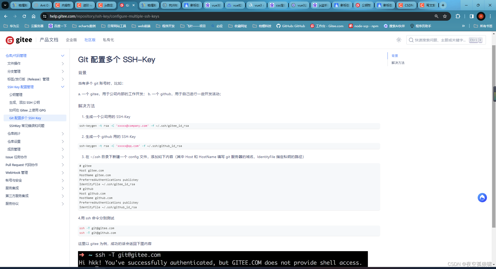Open 必应 bookmark
The image size is (496, 269).
[217, 26]
